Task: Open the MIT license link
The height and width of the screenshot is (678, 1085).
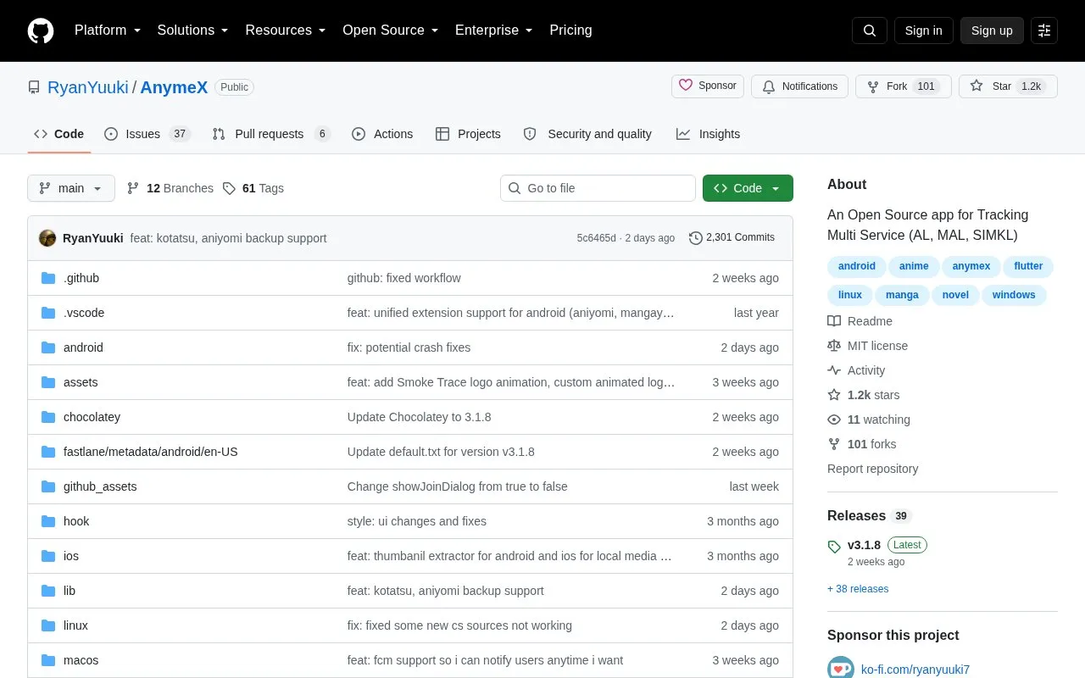Action: 868,346
